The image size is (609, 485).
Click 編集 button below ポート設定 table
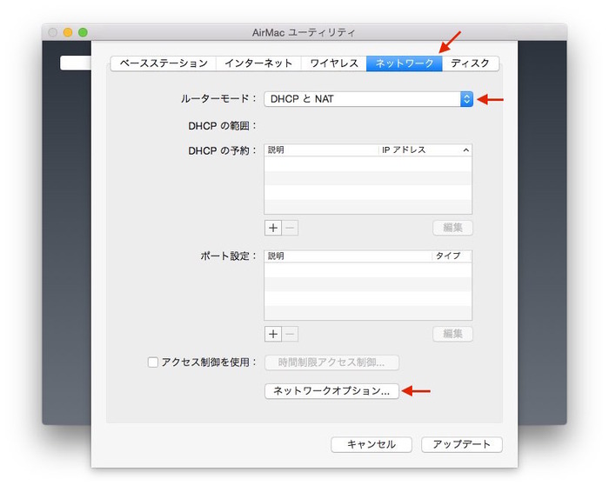453,334
